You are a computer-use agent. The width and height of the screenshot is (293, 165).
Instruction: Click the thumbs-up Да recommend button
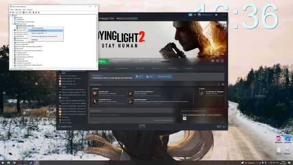[x=140, y=77]
